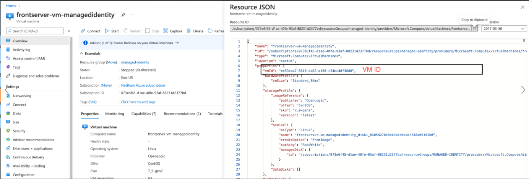Open Diagnose and solve problems
This screenshot has width=529, height=179.
point(36,76)
